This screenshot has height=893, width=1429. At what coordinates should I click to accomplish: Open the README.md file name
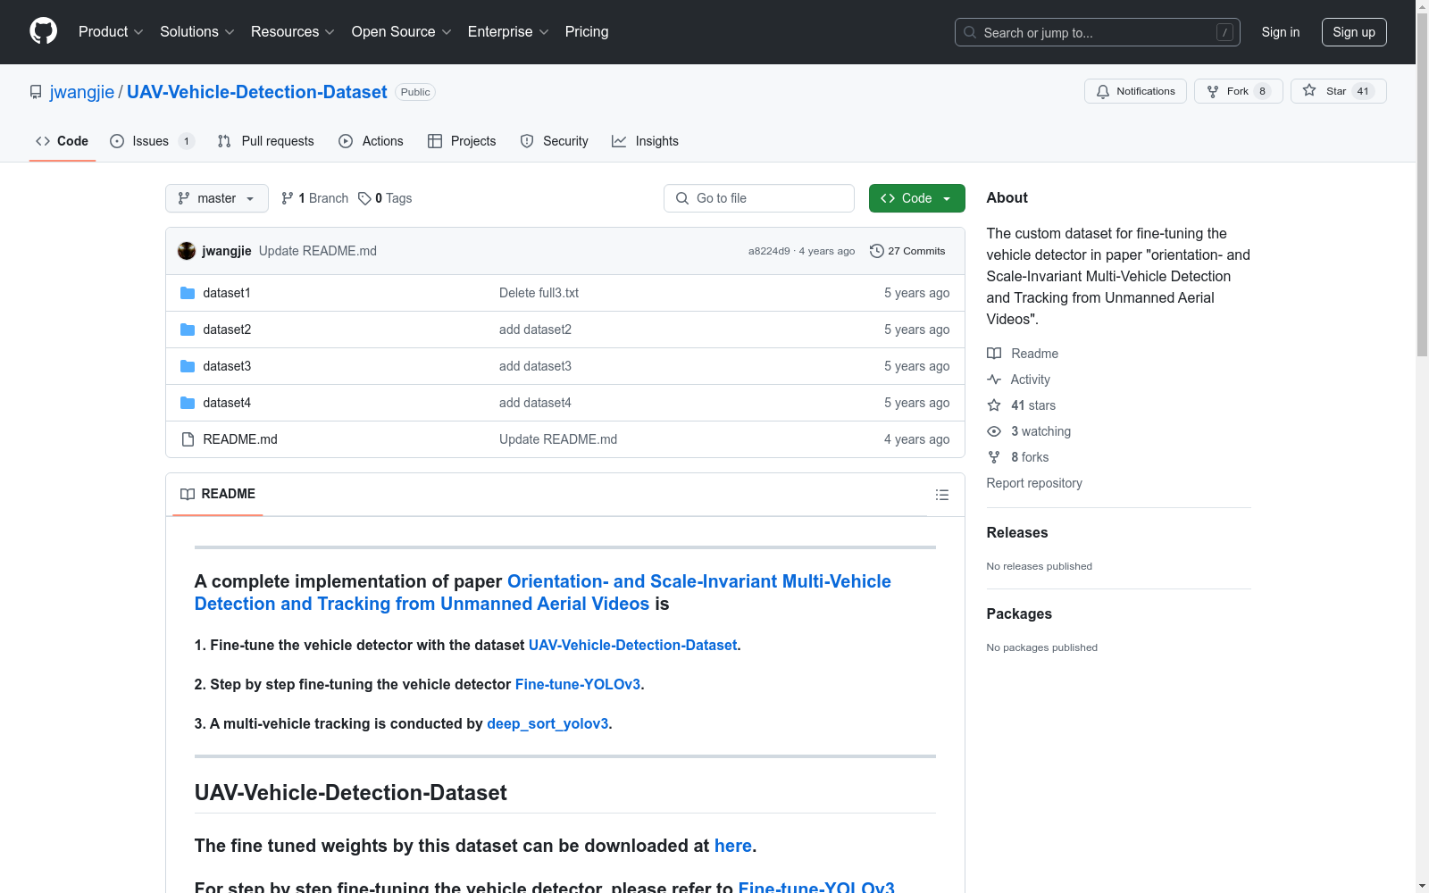240,439
